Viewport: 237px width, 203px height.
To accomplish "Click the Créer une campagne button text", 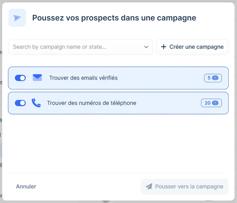I will [196, 47].
